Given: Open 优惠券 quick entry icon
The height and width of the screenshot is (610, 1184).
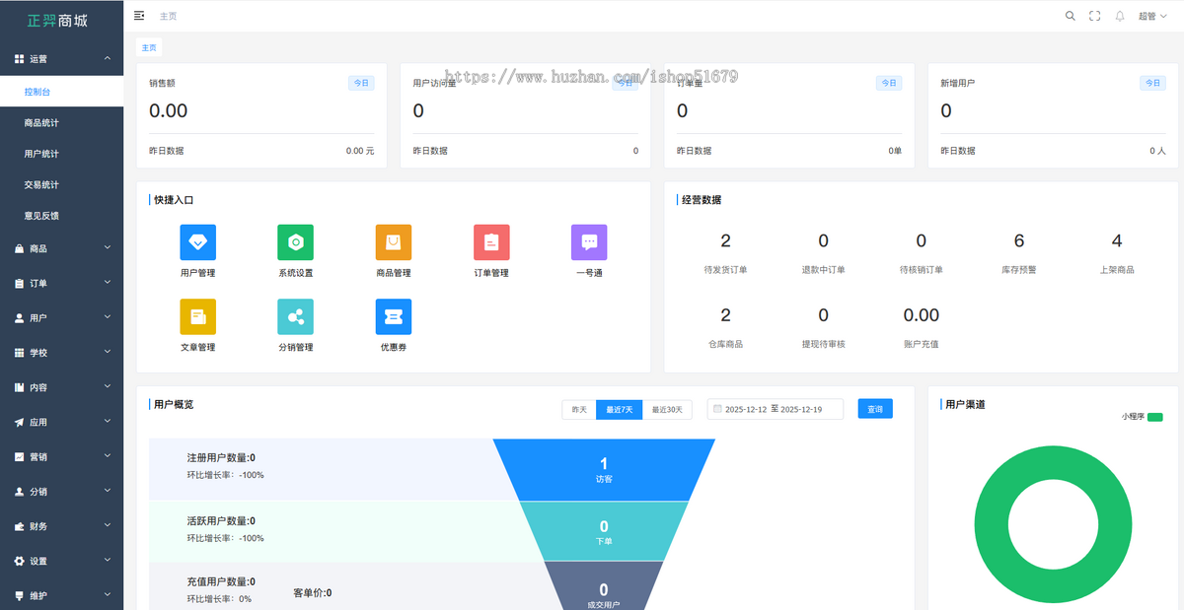Looking at the screenshot, I should (x=393, y=316).
